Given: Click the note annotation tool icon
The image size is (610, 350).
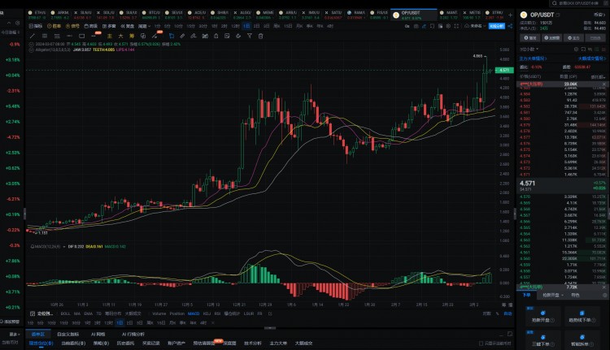Looking at the screenshot, I should click(227, 36).
